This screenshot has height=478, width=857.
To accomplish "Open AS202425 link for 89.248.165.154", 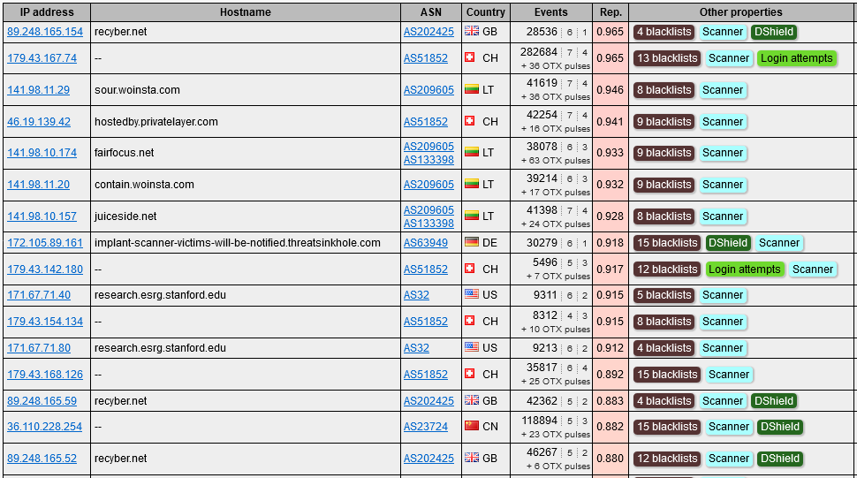I will point(428,32).
